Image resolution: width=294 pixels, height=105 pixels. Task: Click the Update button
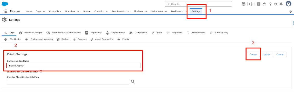point(266,54)
